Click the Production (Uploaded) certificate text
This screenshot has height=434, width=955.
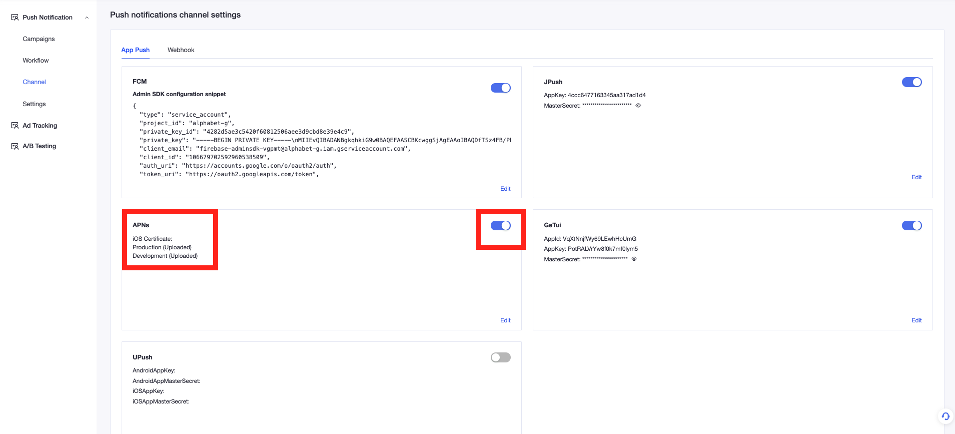(x=162, y=247)
